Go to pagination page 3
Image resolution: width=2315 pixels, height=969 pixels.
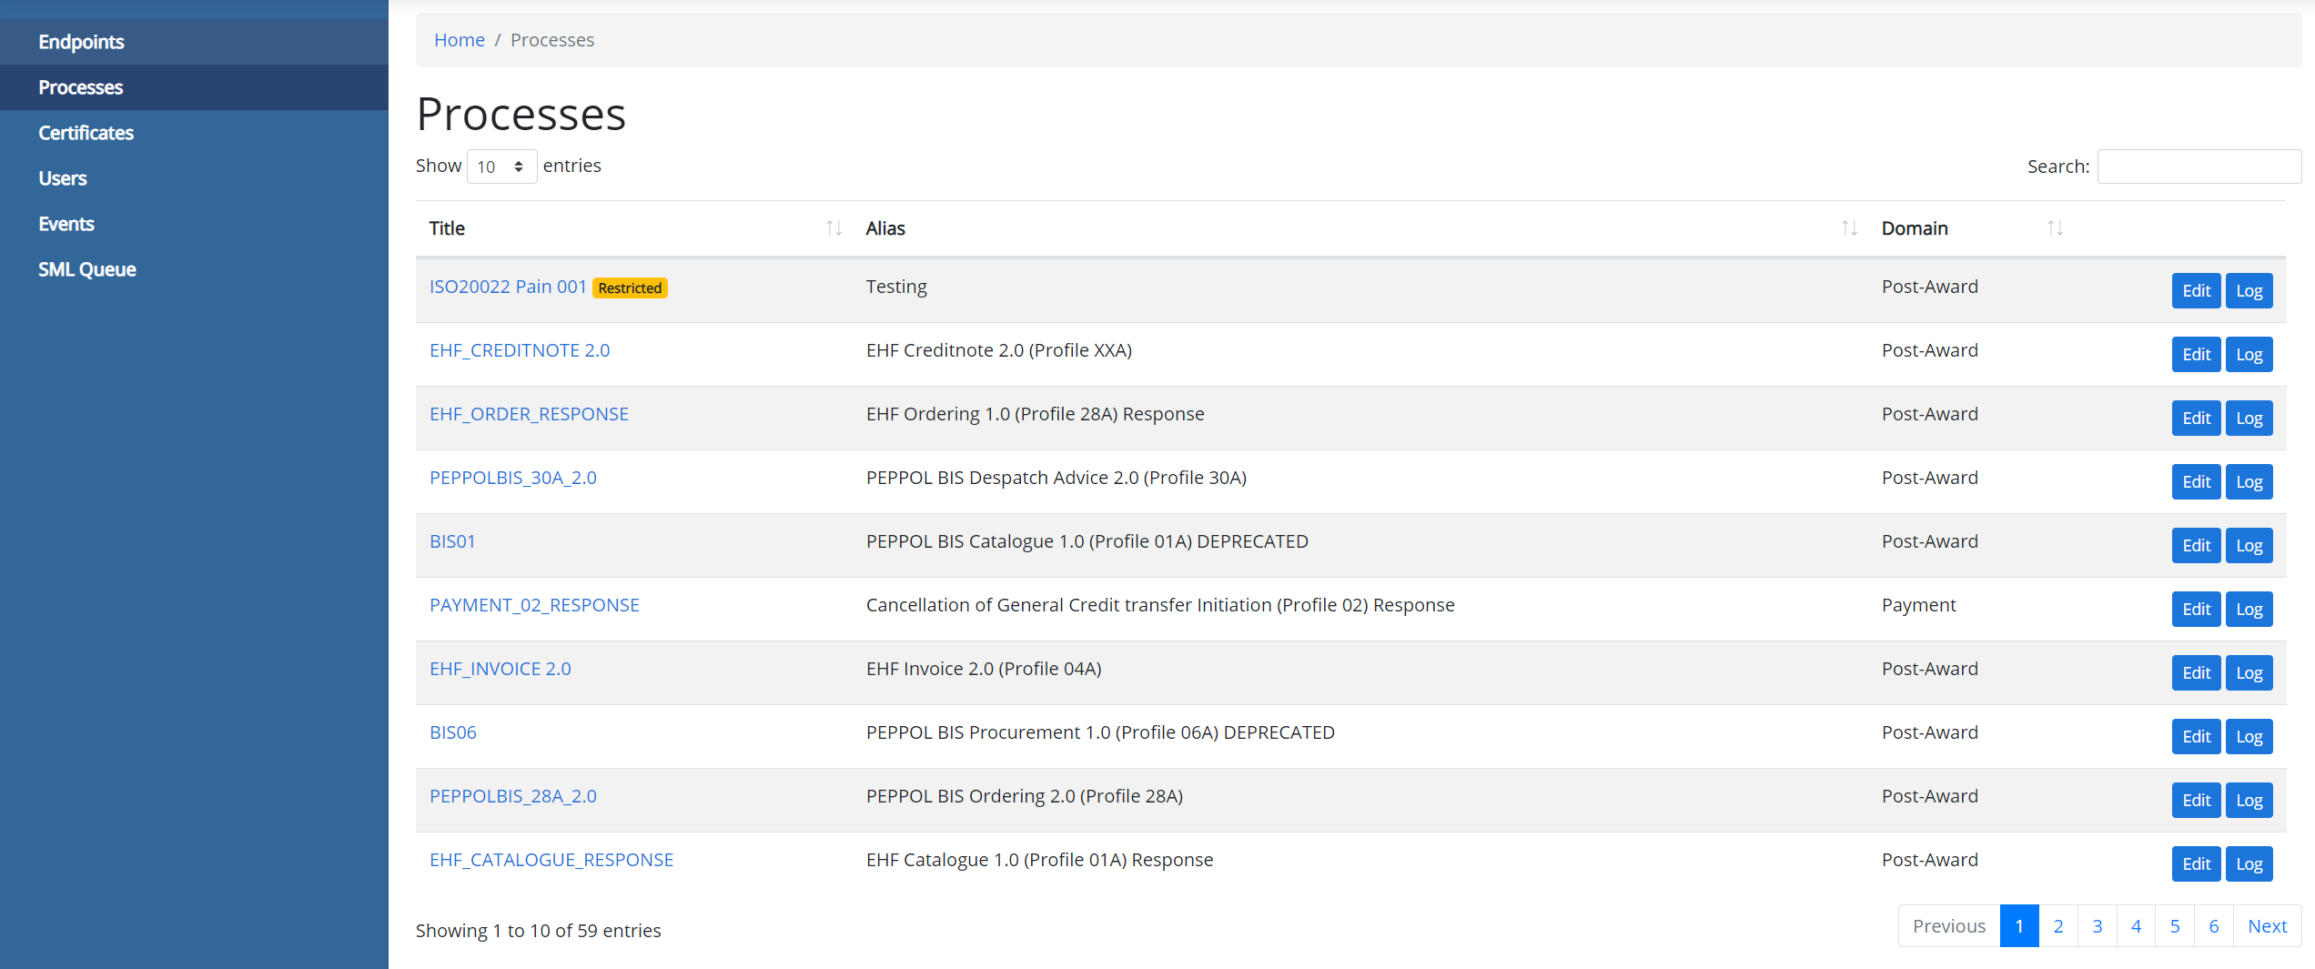[x=2097, y=926]
